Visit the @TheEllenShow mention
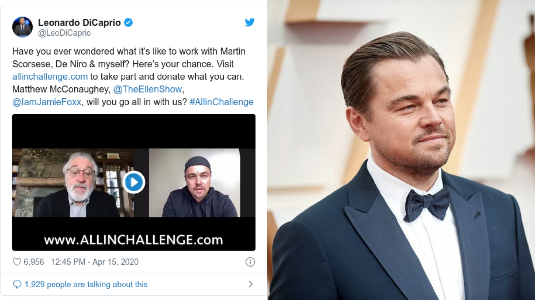The image size is (535, 300). (x=147, y=89)
